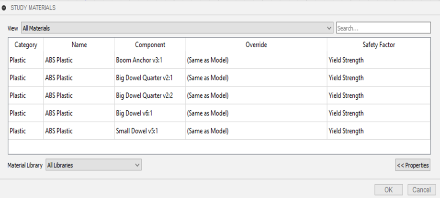Click the Cancel button
The width and height of the screenshot is (440, 198).
point(421,189)
